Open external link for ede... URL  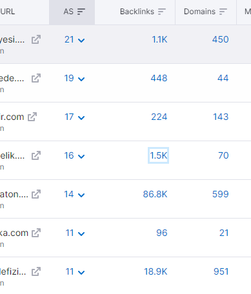point(36,78)
